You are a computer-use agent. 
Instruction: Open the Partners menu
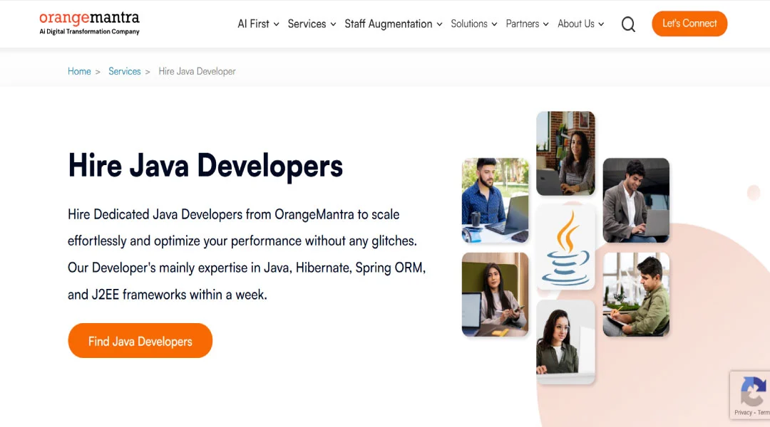tap(527, 24)
